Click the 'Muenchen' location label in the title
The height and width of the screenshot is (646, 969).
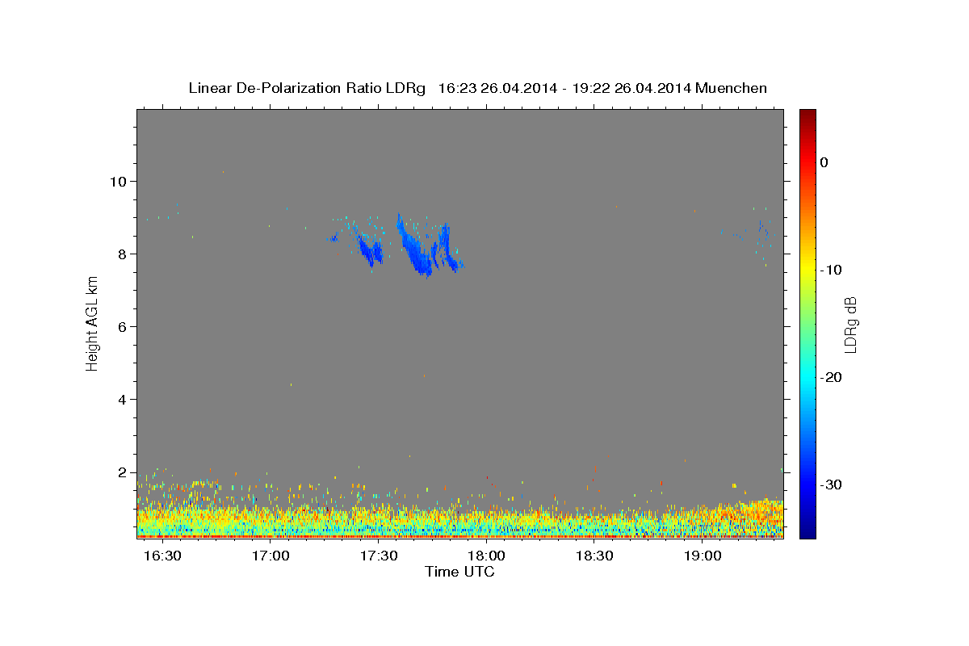(732, 88)
